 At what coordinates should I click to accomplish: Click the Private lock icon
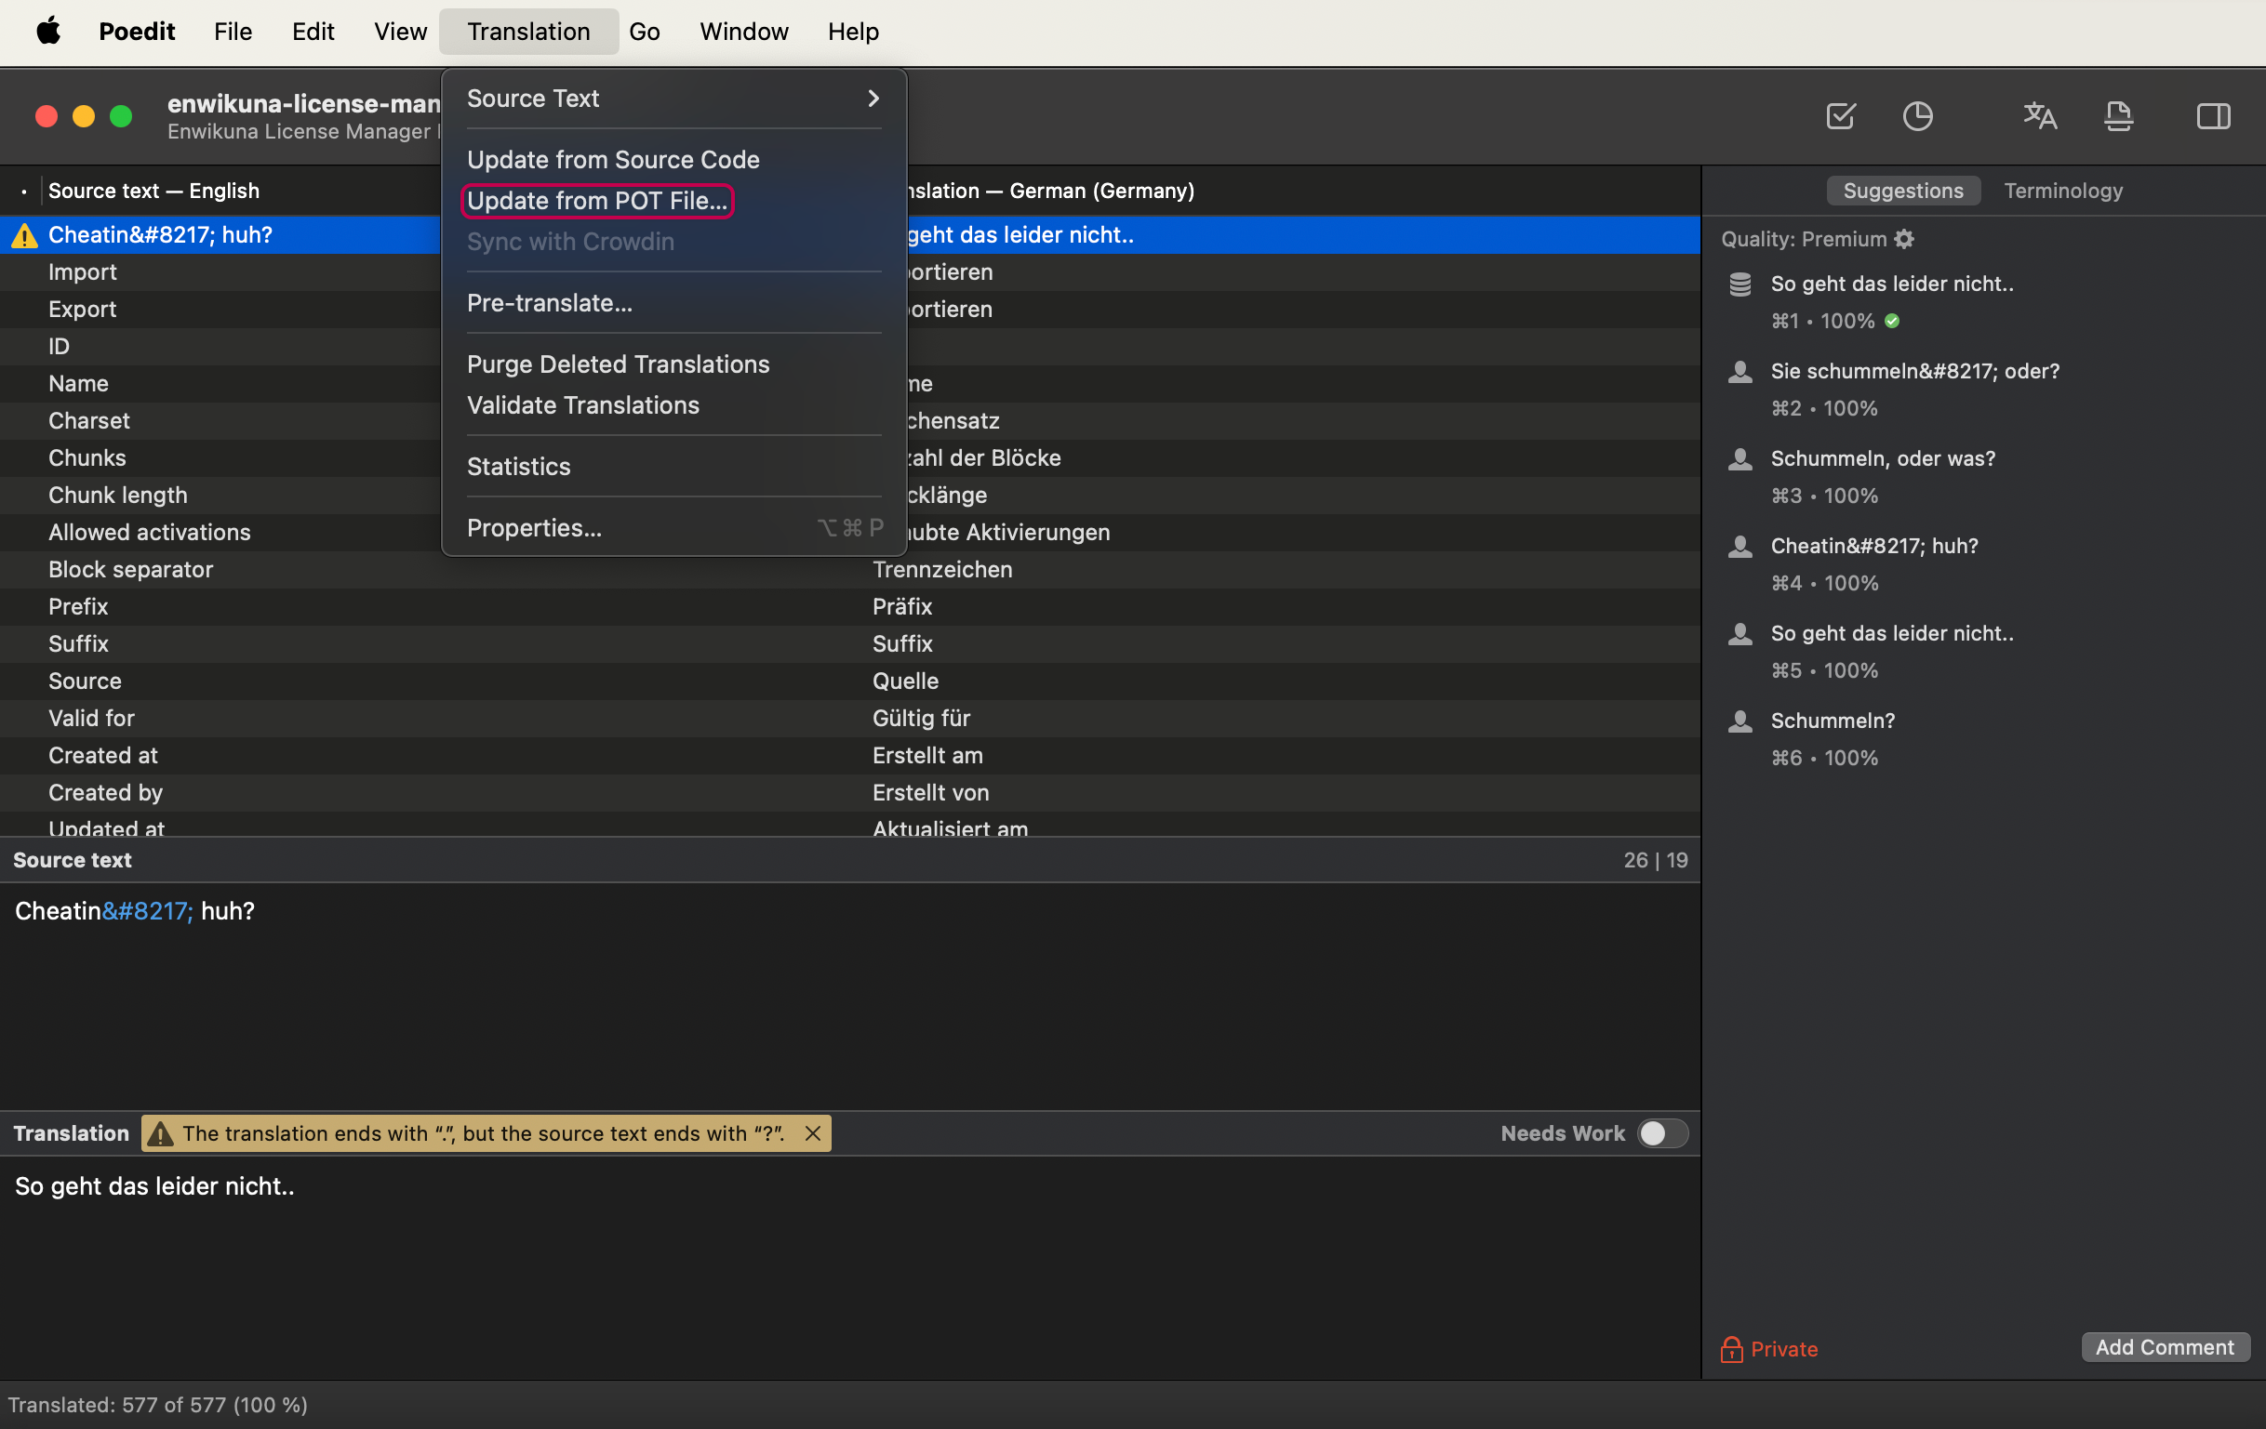click(1730, 1349)
